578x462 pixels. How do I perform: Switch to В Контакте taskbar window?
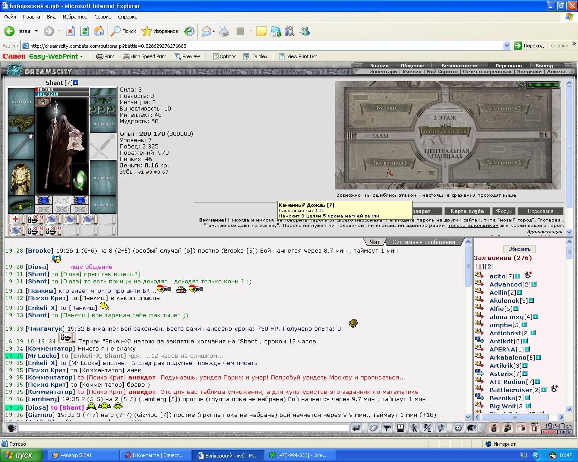(155, 455)
